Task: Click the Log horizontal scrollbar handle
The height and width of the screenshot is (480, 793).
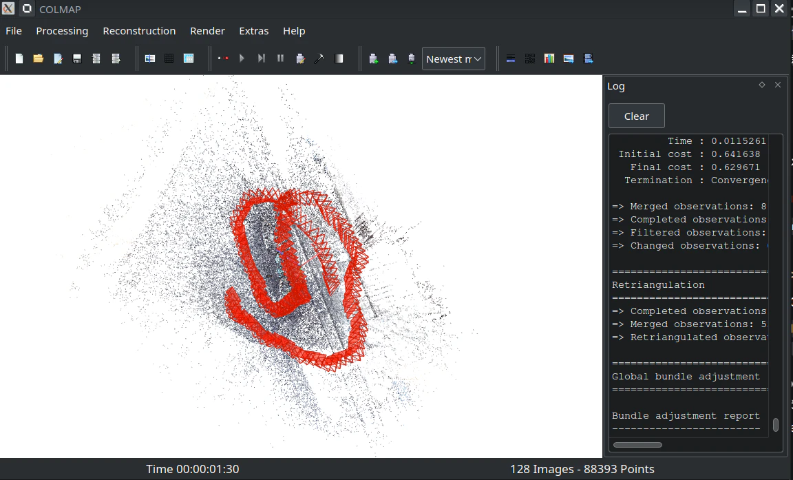Action: pos(637,445)
